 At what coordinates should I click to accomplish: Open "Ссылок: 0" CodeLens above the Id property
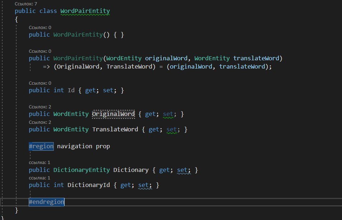[40, 83]
